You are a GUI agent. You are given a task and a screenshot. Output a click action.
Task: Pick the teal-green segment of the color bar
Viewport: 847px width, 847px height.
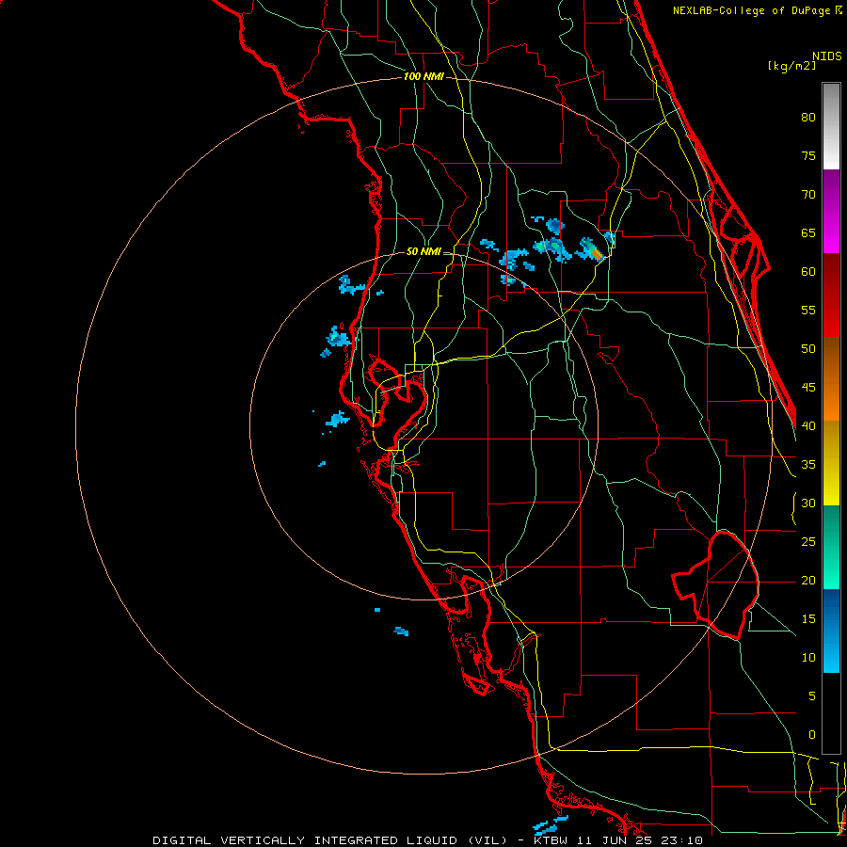[x=831, y=547]
